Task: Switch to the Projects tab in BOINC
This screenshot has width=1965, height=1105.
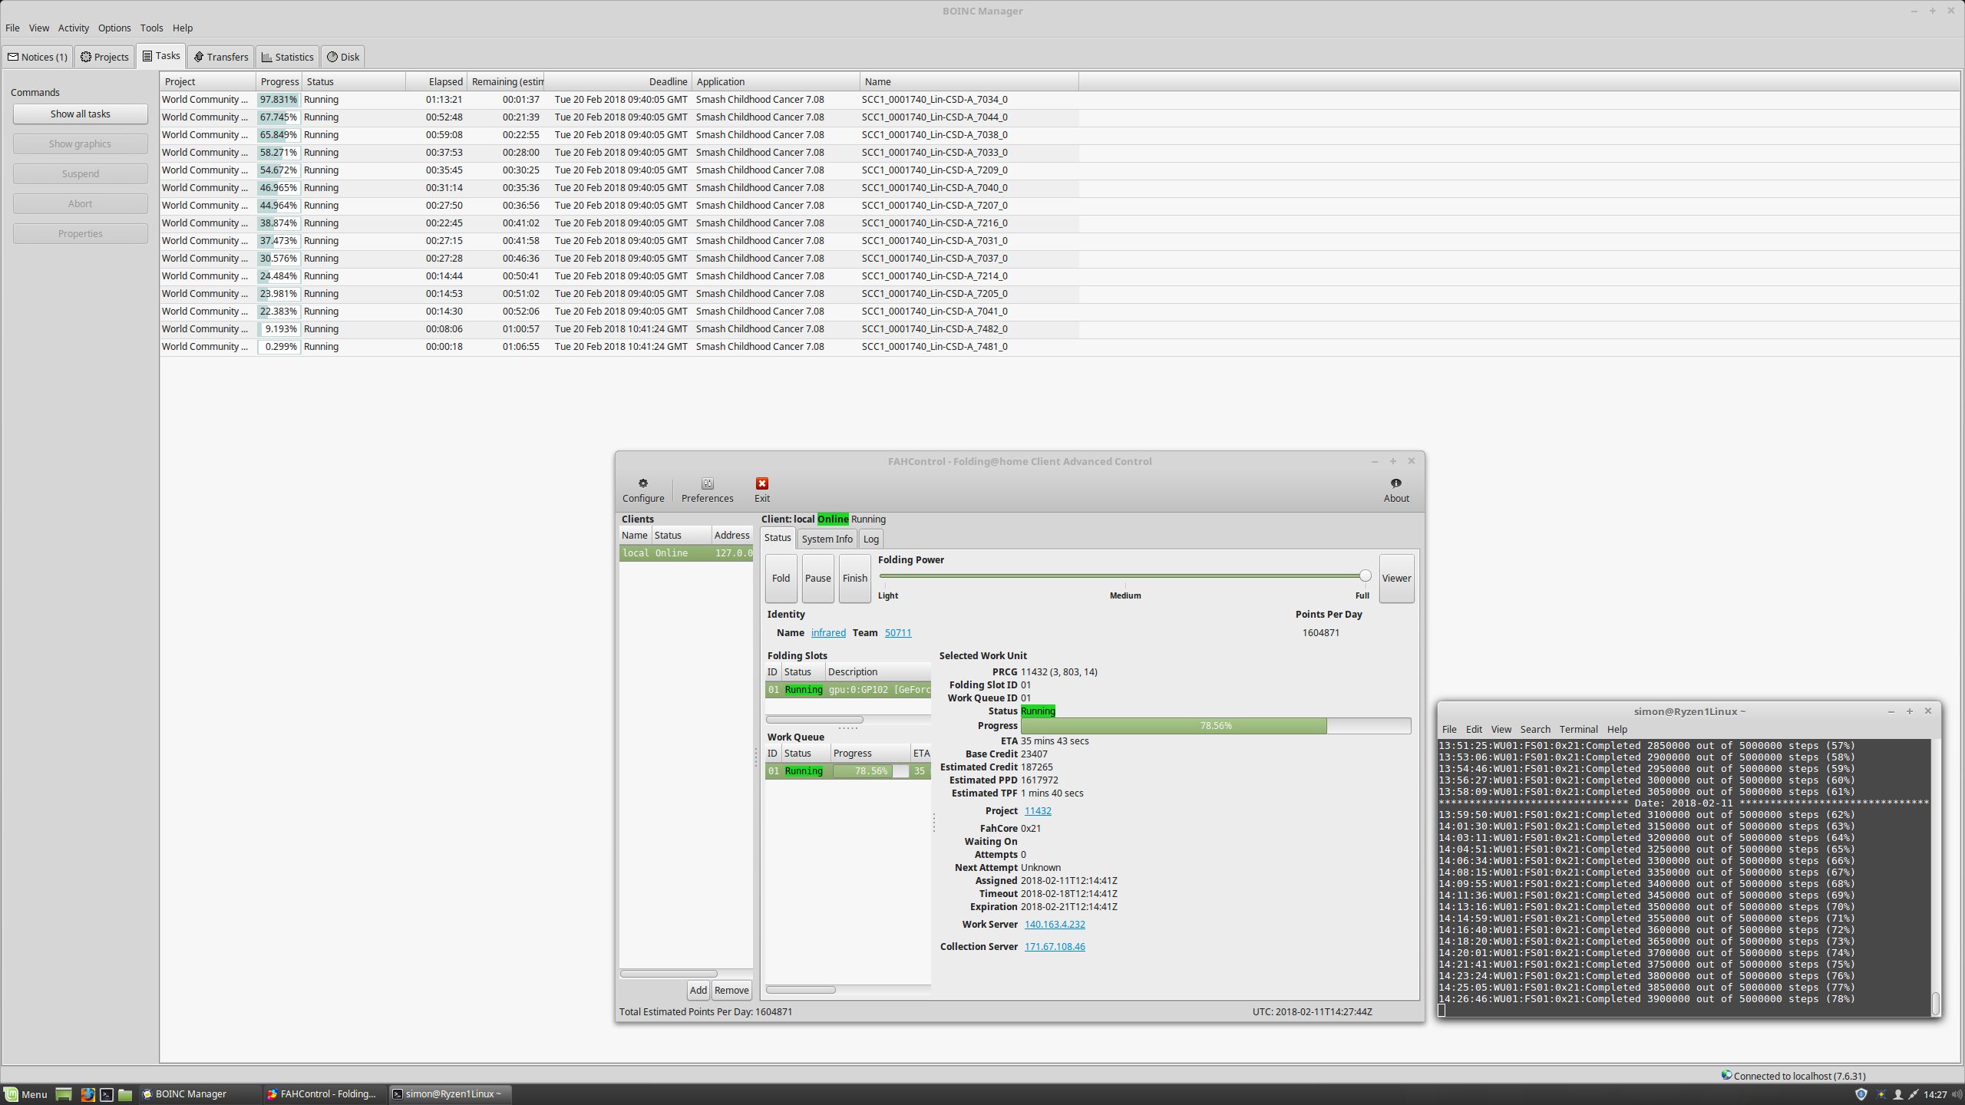Action: [104, 57]
